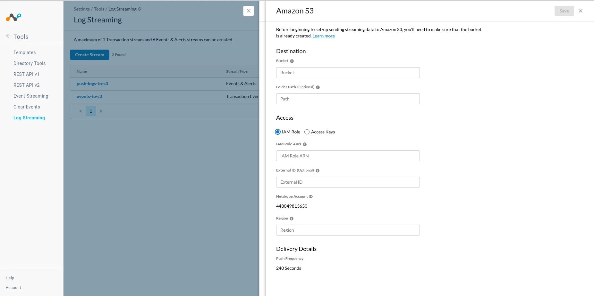Click the Folder Path info icon

pos(318,87)
